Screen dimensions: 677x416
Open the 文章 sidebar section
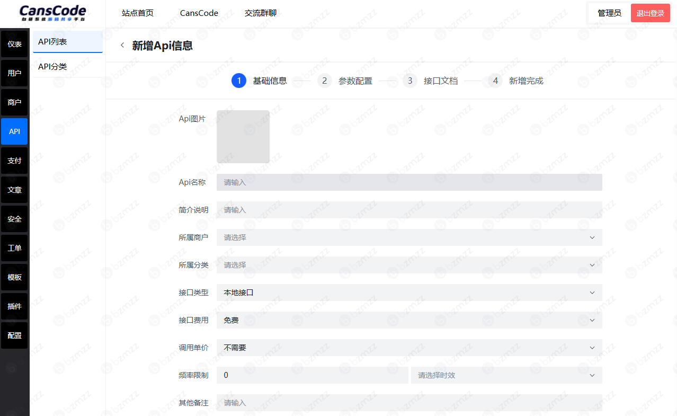14,190
